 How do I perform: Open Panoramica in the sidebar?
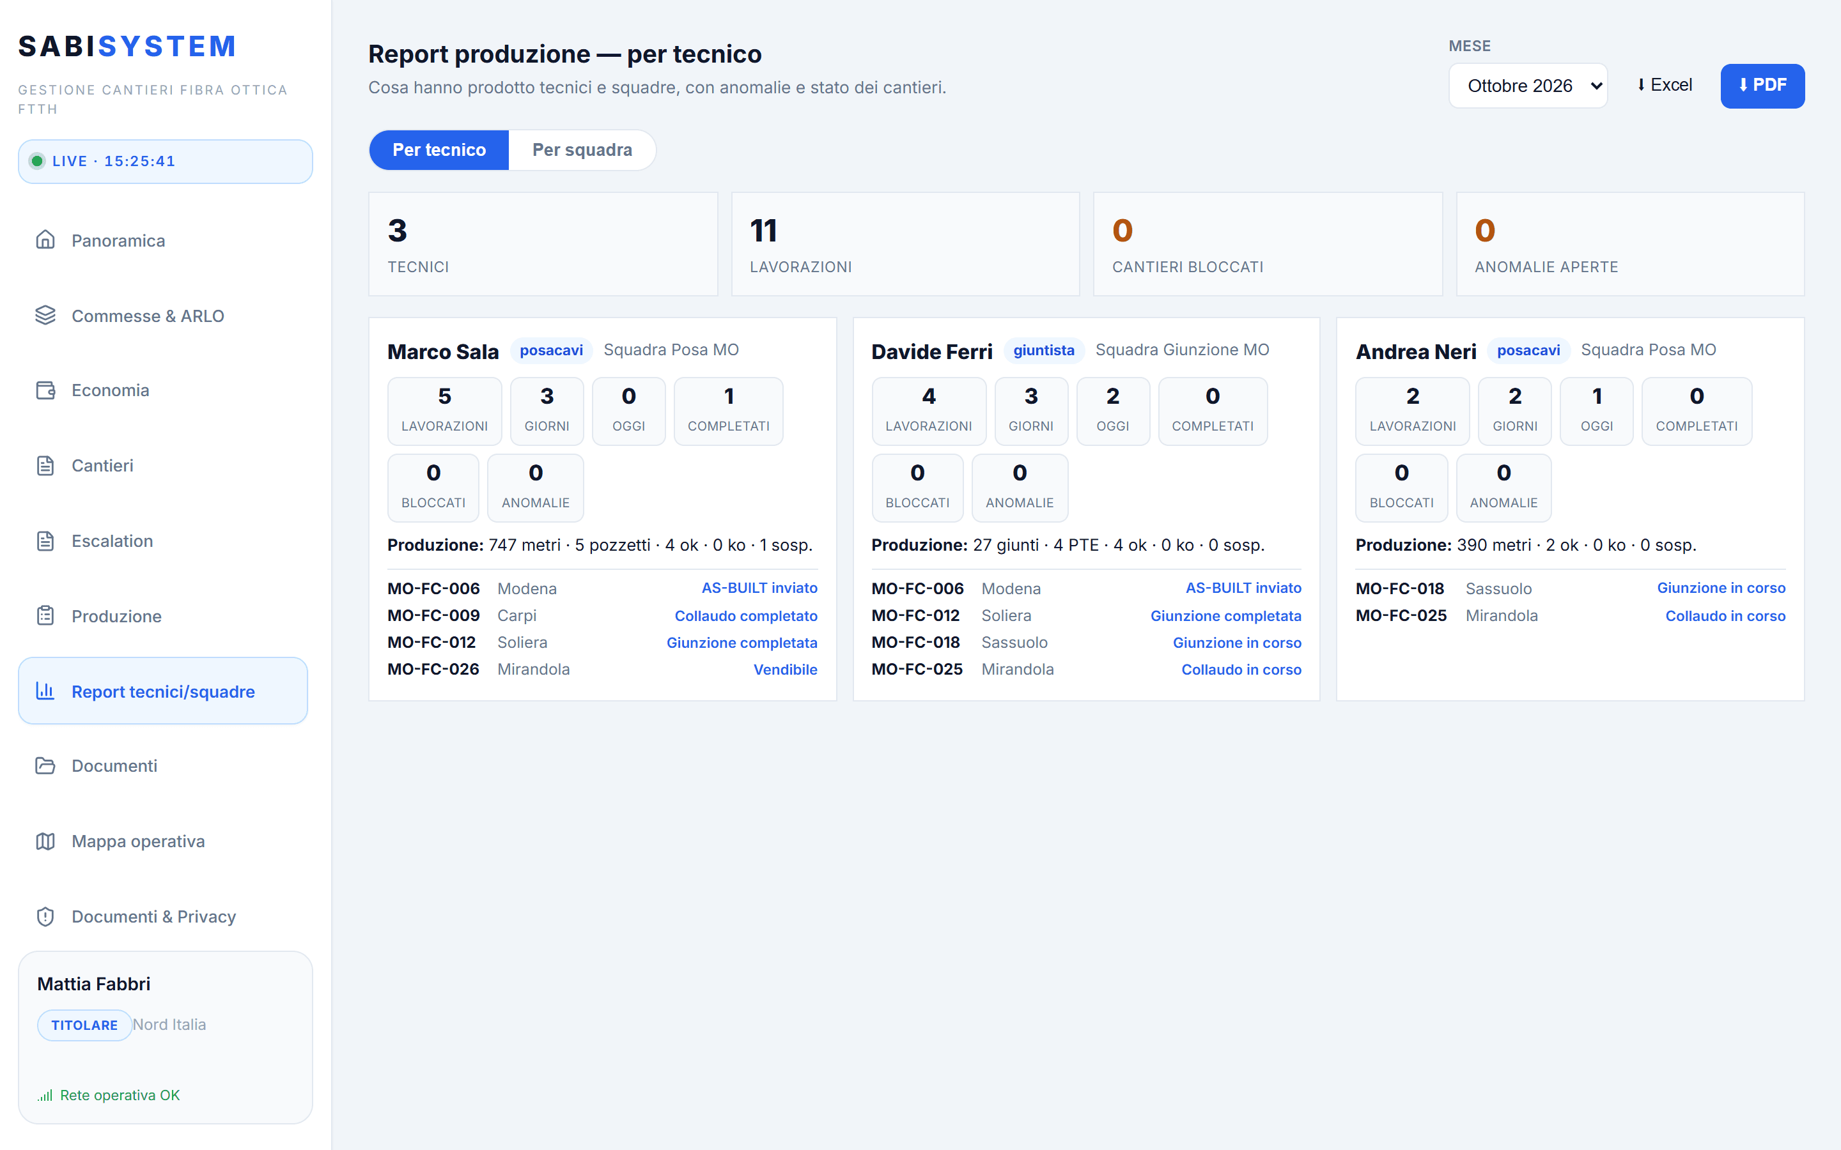click(163, 240)
